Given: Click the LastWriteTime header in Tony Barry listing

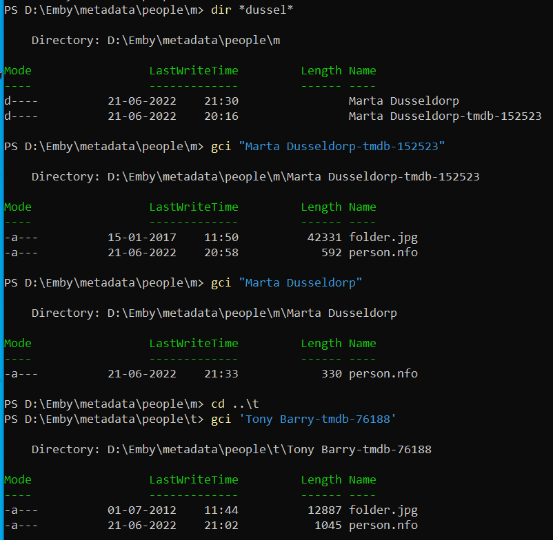Looking at the screenshot, I should click(194, 479).
